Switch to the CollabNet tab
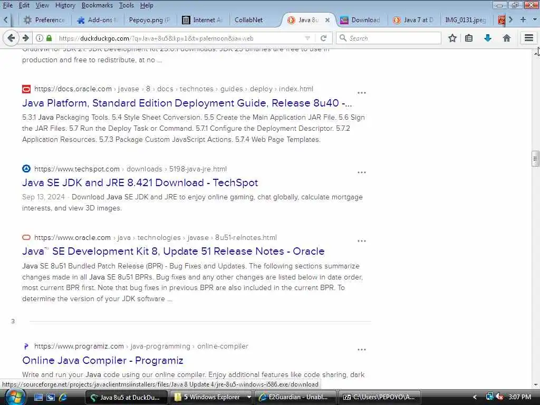The width and height of the screenshot is (540, 405). pos(249,20)
